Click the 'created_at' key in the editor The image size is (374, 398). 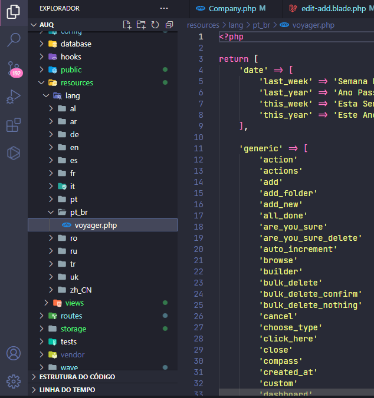(x=288, y=372)
